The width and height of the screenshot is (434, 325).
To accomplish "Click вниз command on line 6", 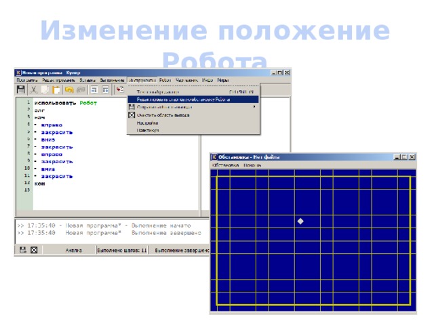I will point(48,140).
